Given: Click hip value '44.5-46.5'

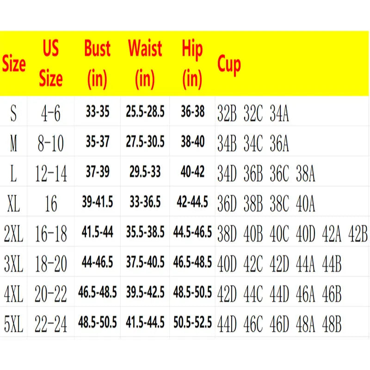Looking at the screenshot, I should pyautogui.click(x=192, y=232).
